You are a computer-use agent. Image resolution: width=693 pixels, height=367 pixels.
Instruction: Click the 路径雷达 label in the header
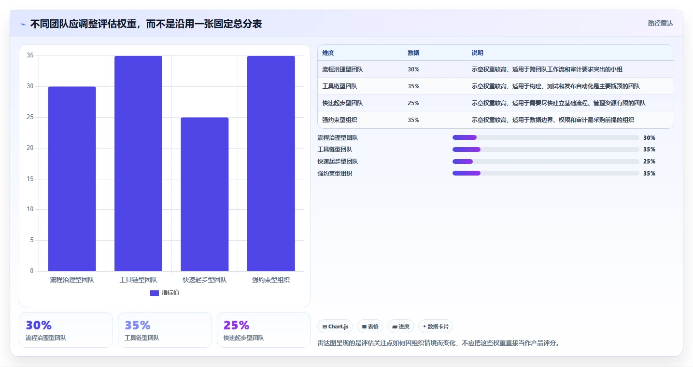[x=660, y=23]
